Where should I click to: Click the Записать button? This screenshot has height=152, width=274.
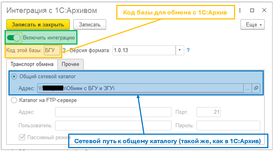89,24
